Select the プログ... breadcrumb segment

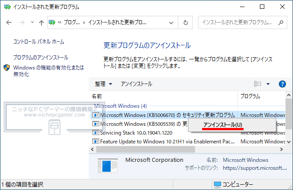click(x=72, y=22)
